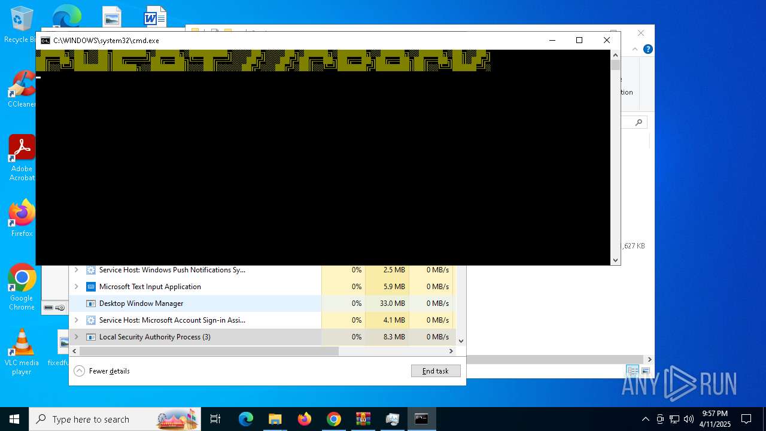Minimize the cmd.exe window

[x=552, y=40]
